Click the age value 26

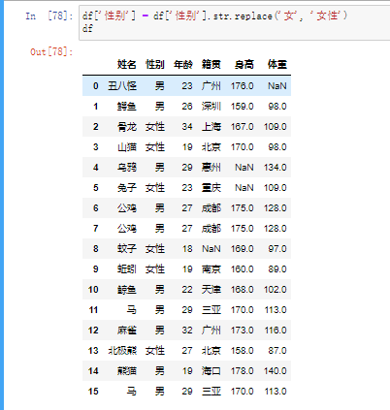(x=187, y=107)
